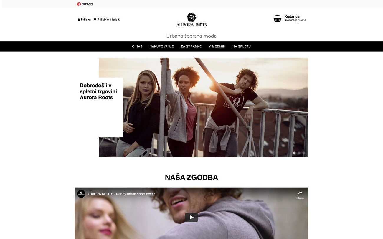The width and height of the screenshot is (383, 239).
Task: Expand the ZA STRANKE menu
Action: 191,46
